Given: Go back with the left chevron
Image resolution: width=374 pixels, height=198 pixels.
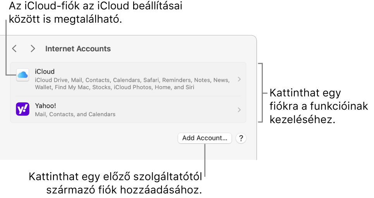Looking at the screenshot, I should point(14,49).
